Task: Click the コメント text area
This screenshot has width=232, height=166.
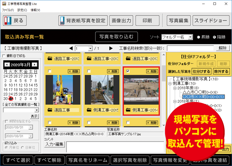Action: click(115, 147)
